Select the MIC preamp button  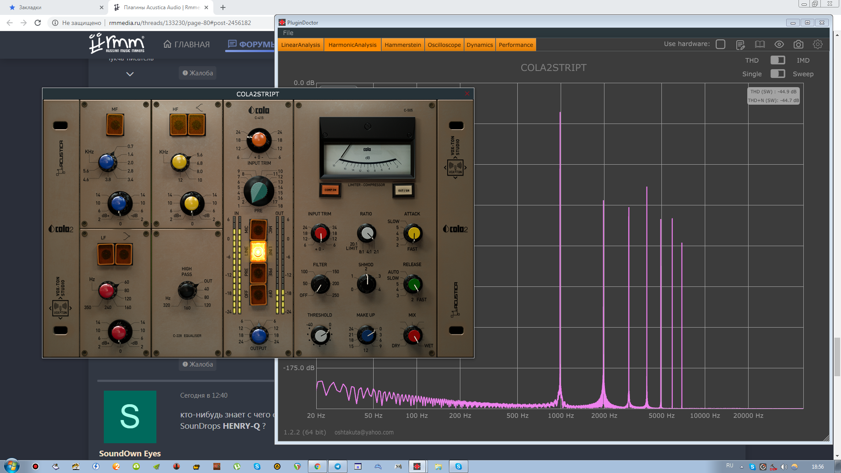258,229
